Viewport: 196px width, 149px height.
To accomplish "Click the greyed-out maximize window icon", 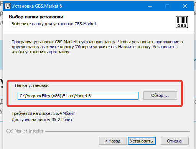I will coord(167,6).
